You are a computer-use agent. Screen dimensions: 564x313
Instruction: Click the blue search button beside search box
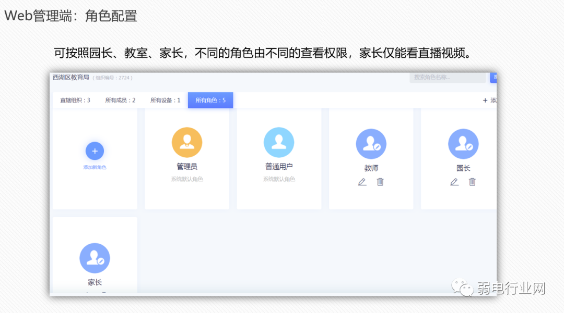494,78
